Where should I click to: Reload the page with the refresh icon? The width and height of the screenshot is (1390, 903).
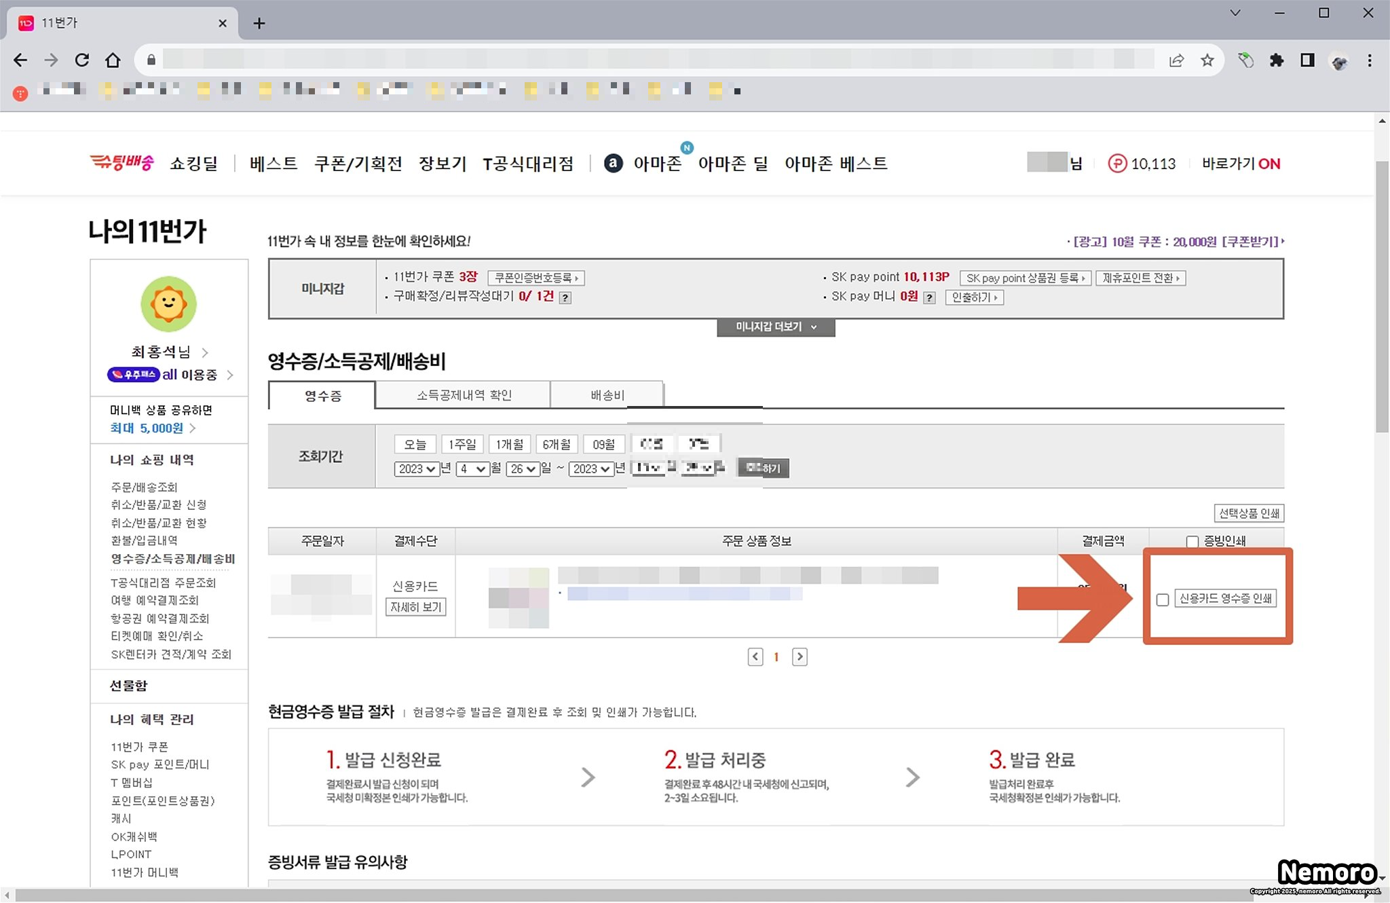[x=82, y=60]
